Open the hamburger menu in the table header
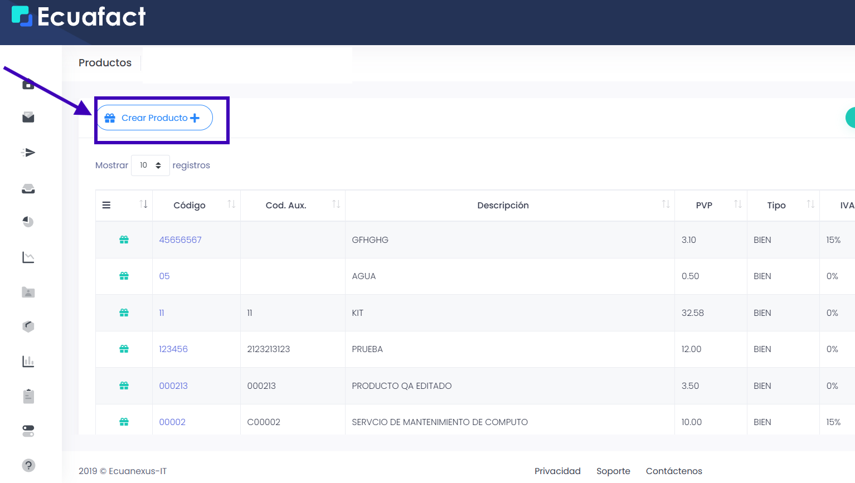 [106, 205]
